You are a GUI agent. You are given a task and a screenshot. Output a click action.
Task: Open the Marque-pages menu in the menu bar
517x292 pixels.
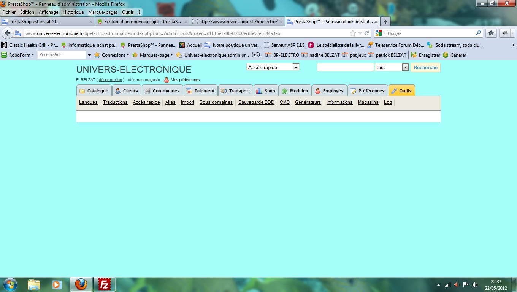tap(103, 12)
